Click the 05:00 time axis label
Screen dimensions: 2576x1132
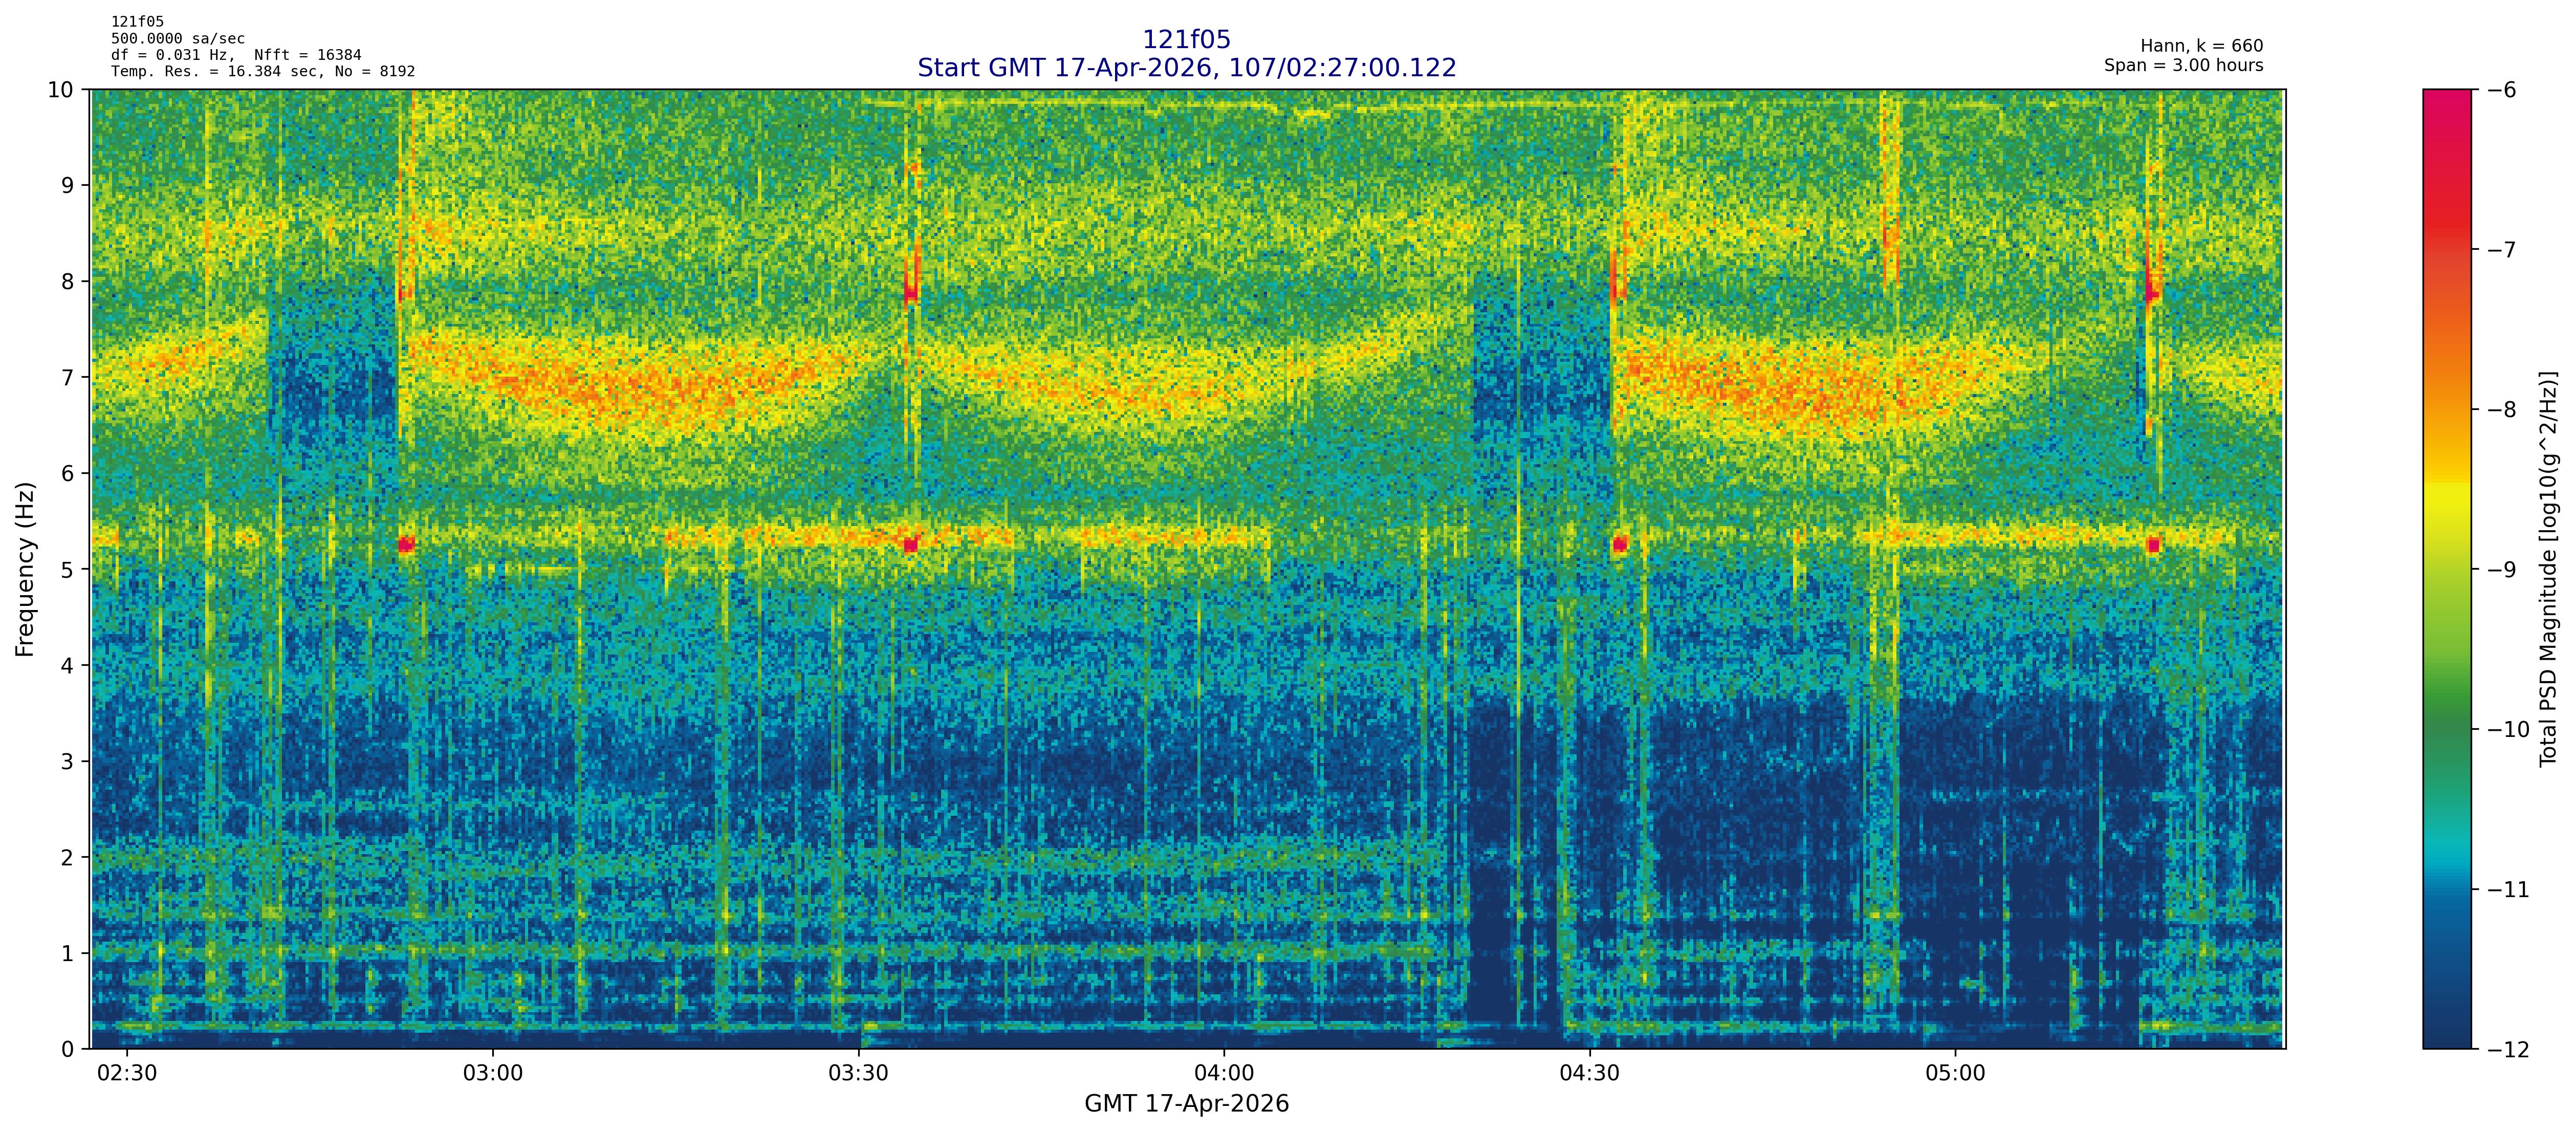pos(1955,1074)
